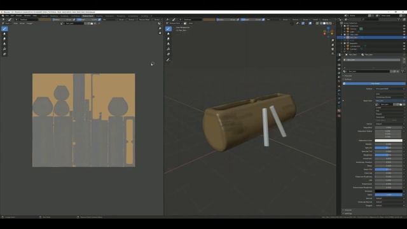407x229 pixels.
Task: Click the image name field in the image editor
Action: coord(74,24)
